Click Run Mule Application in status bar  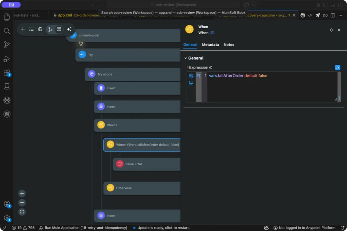click(83, 228)
